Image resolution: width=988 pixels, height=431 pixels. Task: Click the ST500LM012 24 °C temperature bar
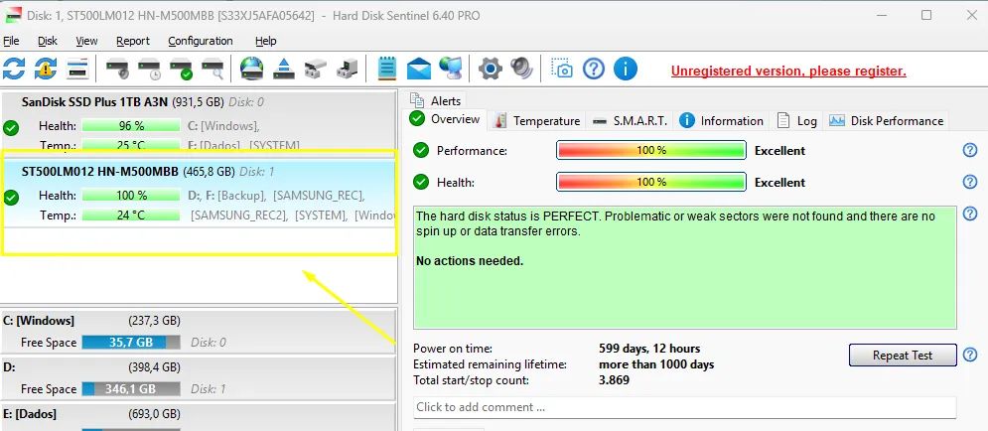tap(131, 215)
